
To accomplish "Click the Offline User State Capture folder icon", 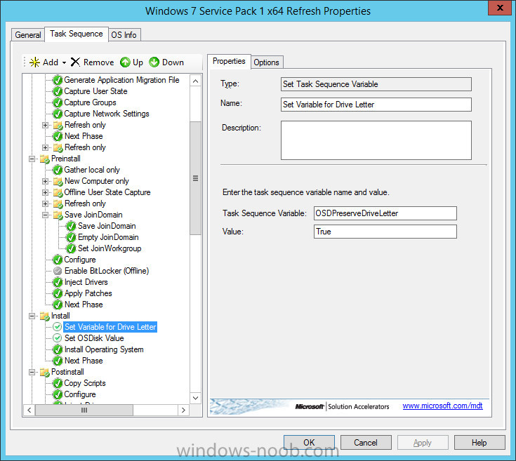I will click(x=58, y=192).
